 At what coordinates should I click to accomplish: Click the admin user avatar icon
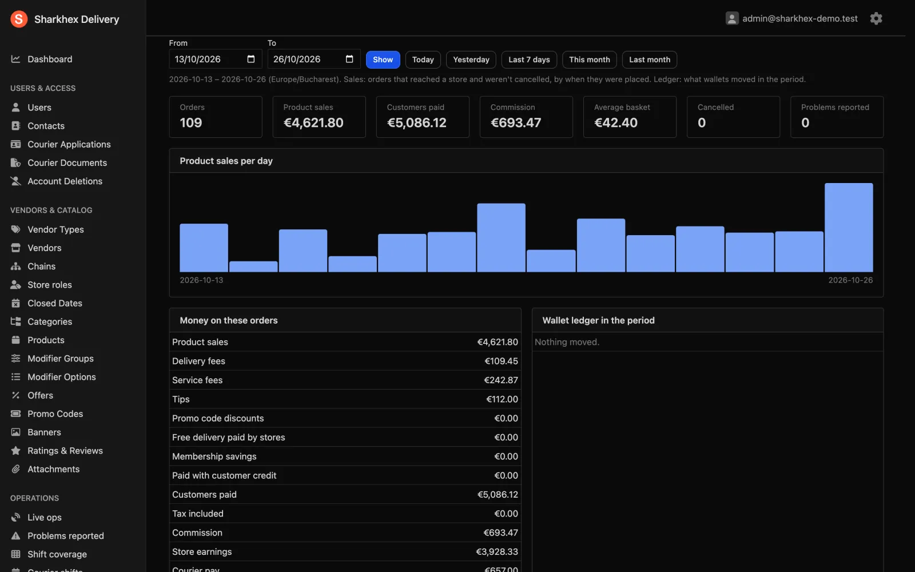(731, 18)
